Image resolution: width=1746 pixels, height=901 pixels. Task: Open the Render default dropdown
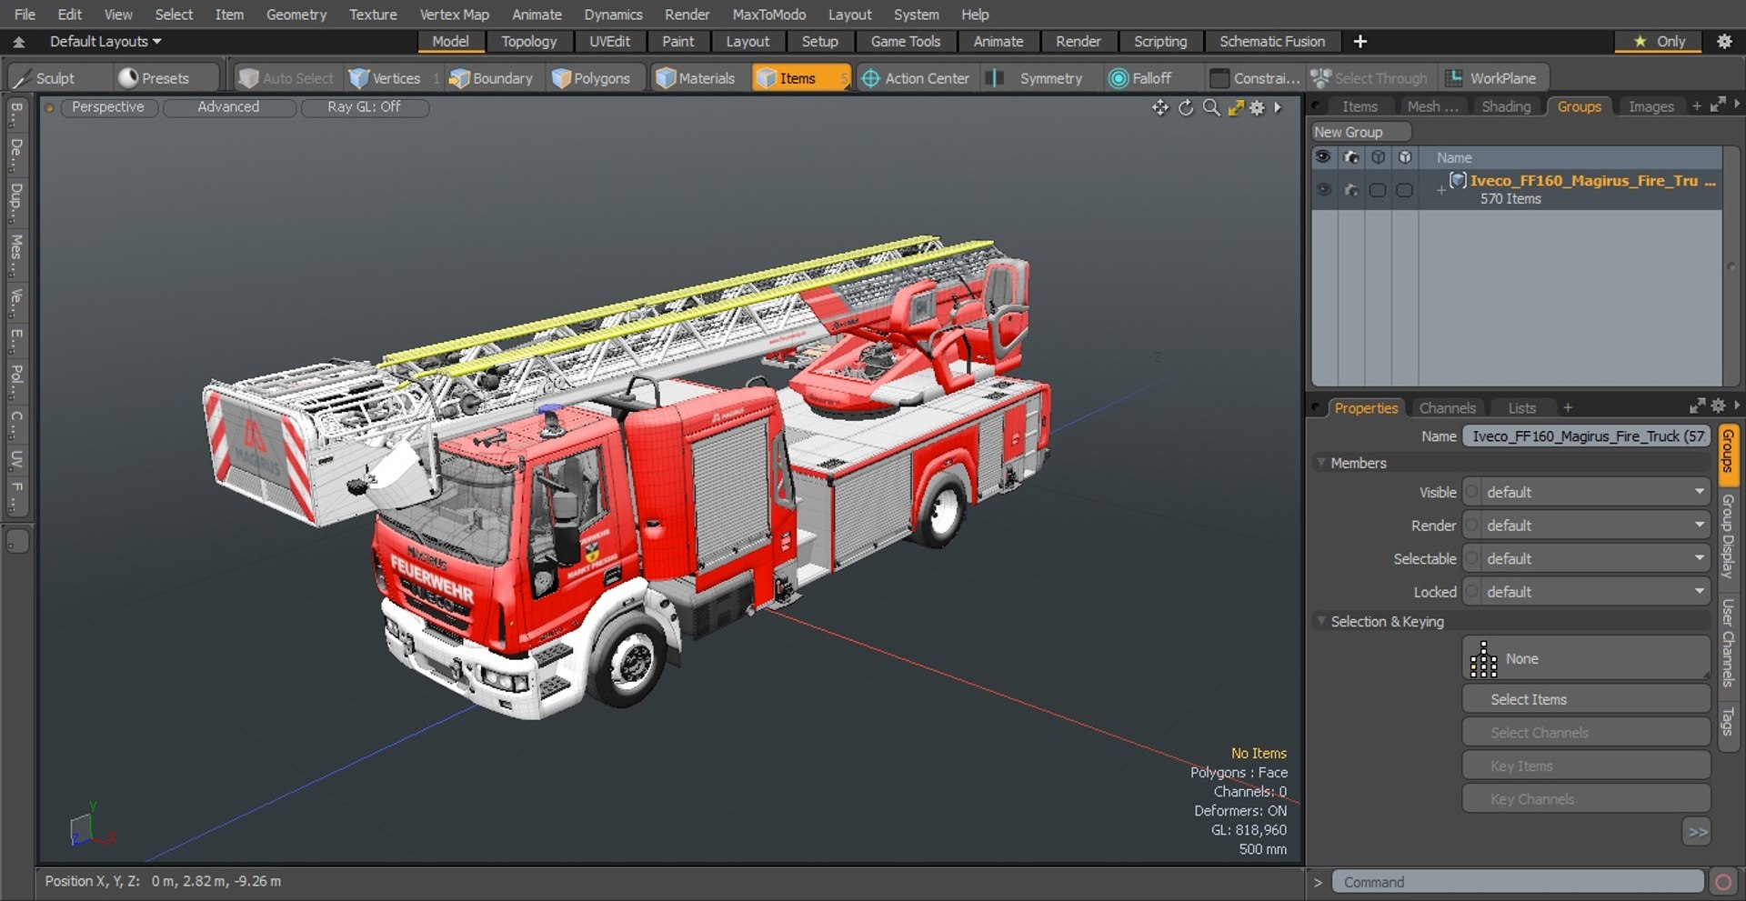(x=1587, y=526)
